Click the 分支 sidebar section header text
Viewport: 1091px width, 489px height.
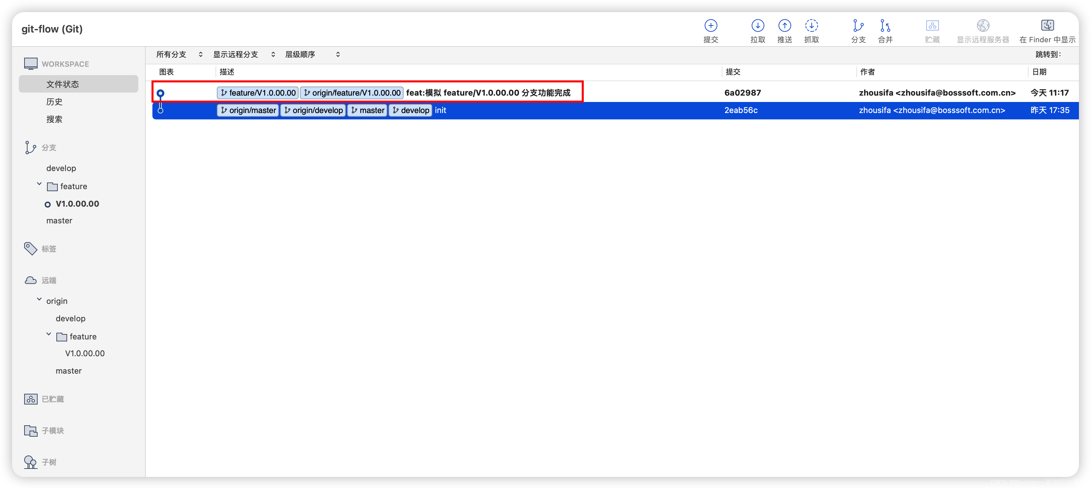49,148
